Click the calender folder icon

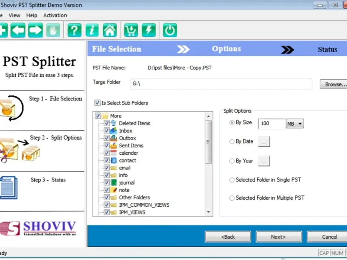click(x=113, y=153)
